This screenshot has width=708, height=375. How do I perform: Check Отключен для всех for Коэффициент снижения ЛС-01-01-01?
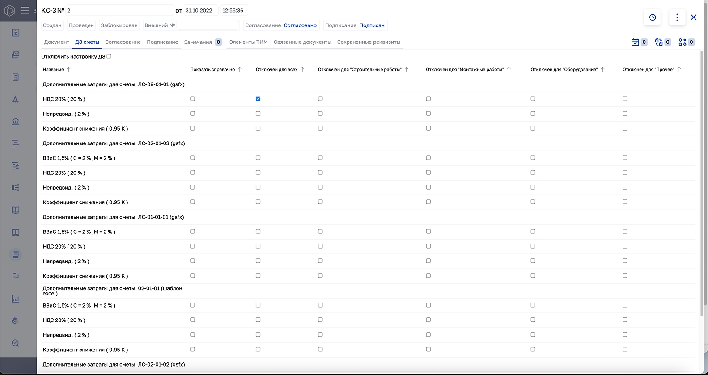(x=258, y=276)
